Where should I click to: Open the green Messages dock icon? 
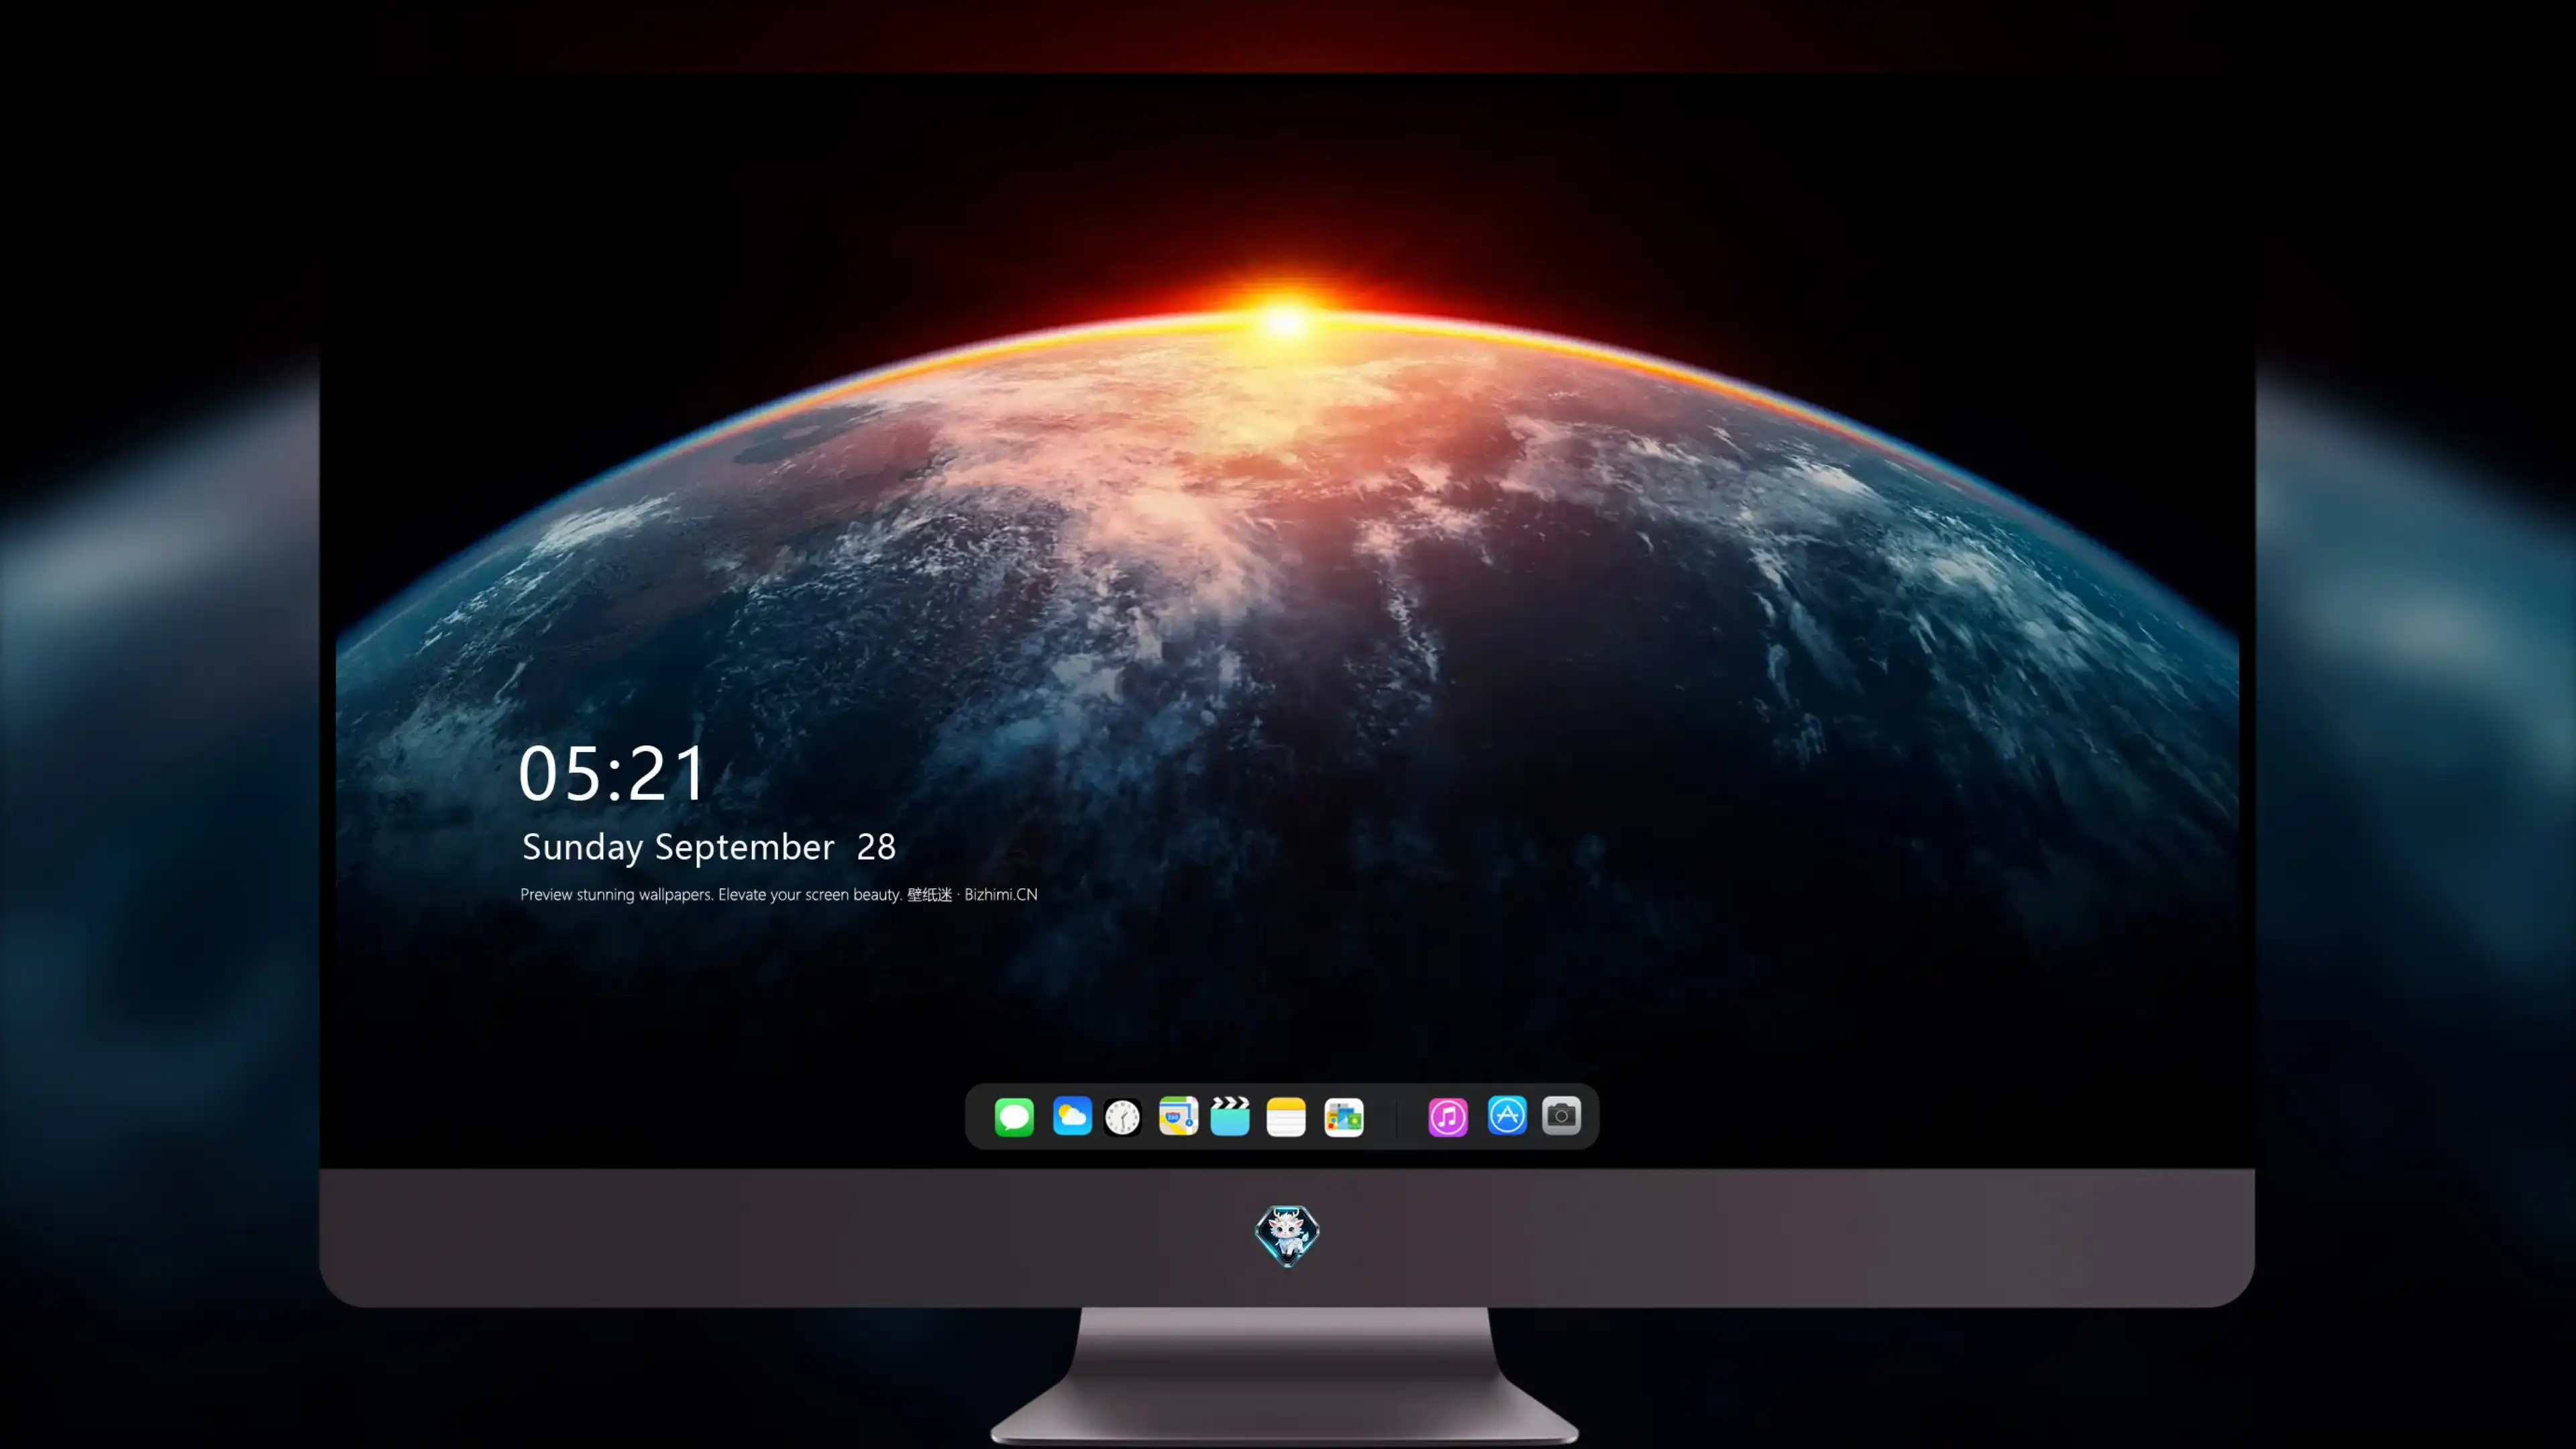coord(1014,1117)
